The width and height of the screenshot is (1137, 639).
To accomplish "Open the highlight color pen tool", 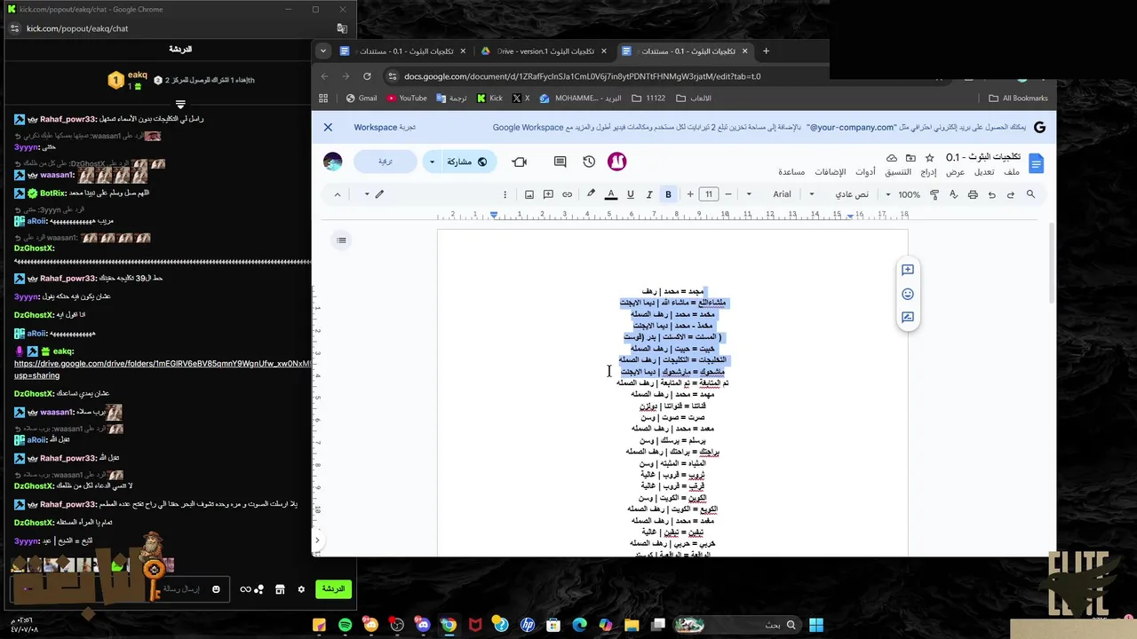I will point(591,194).
